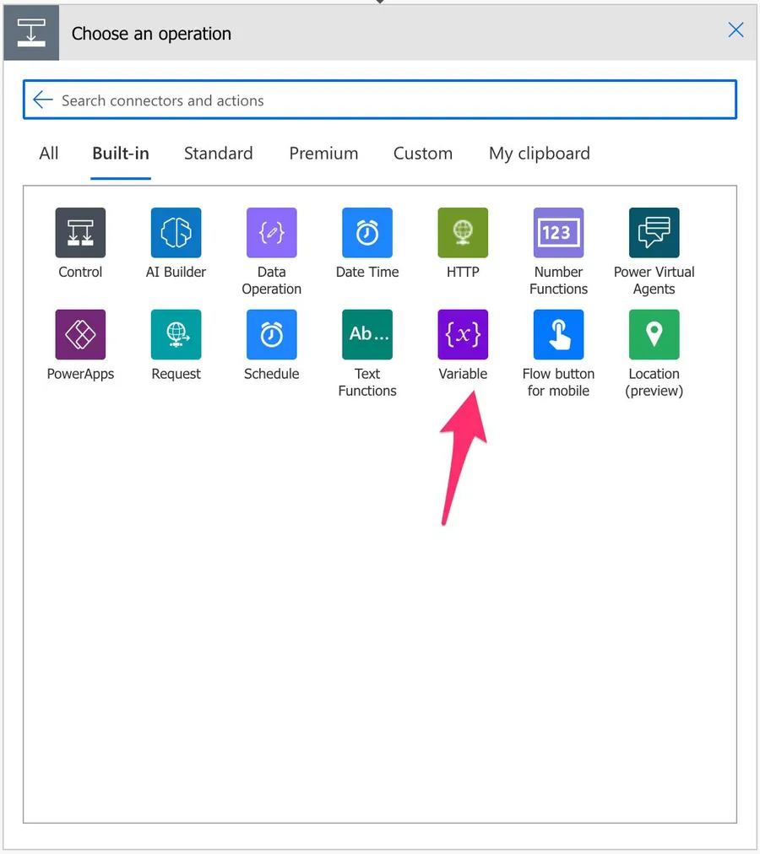This screenshot has height=854, width=760.
Task: Open the Number Functions connector
Action: coord(558,233)
